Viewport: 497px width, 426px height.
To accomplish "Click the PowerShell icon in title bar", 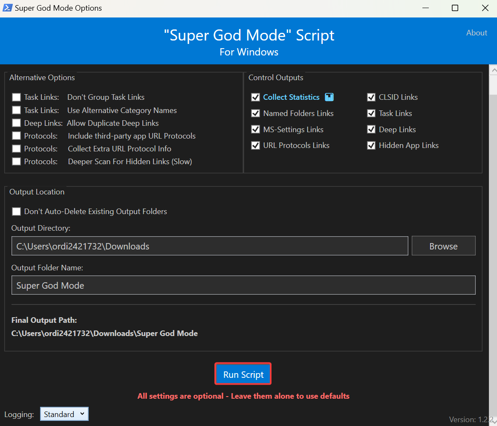I will point(7,8).
